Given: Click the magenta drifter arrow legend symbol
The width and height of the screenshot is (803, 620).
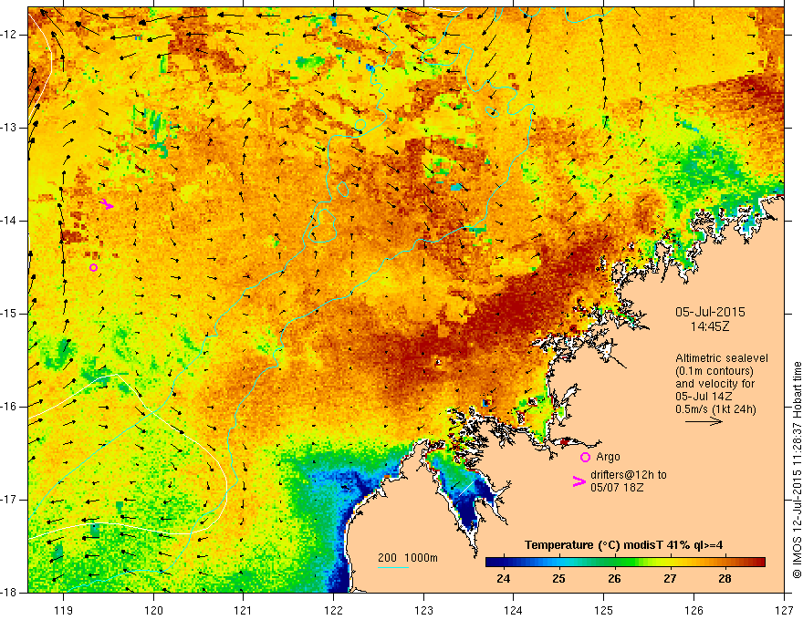Looking at the screenshot, I should pos(579,481).
